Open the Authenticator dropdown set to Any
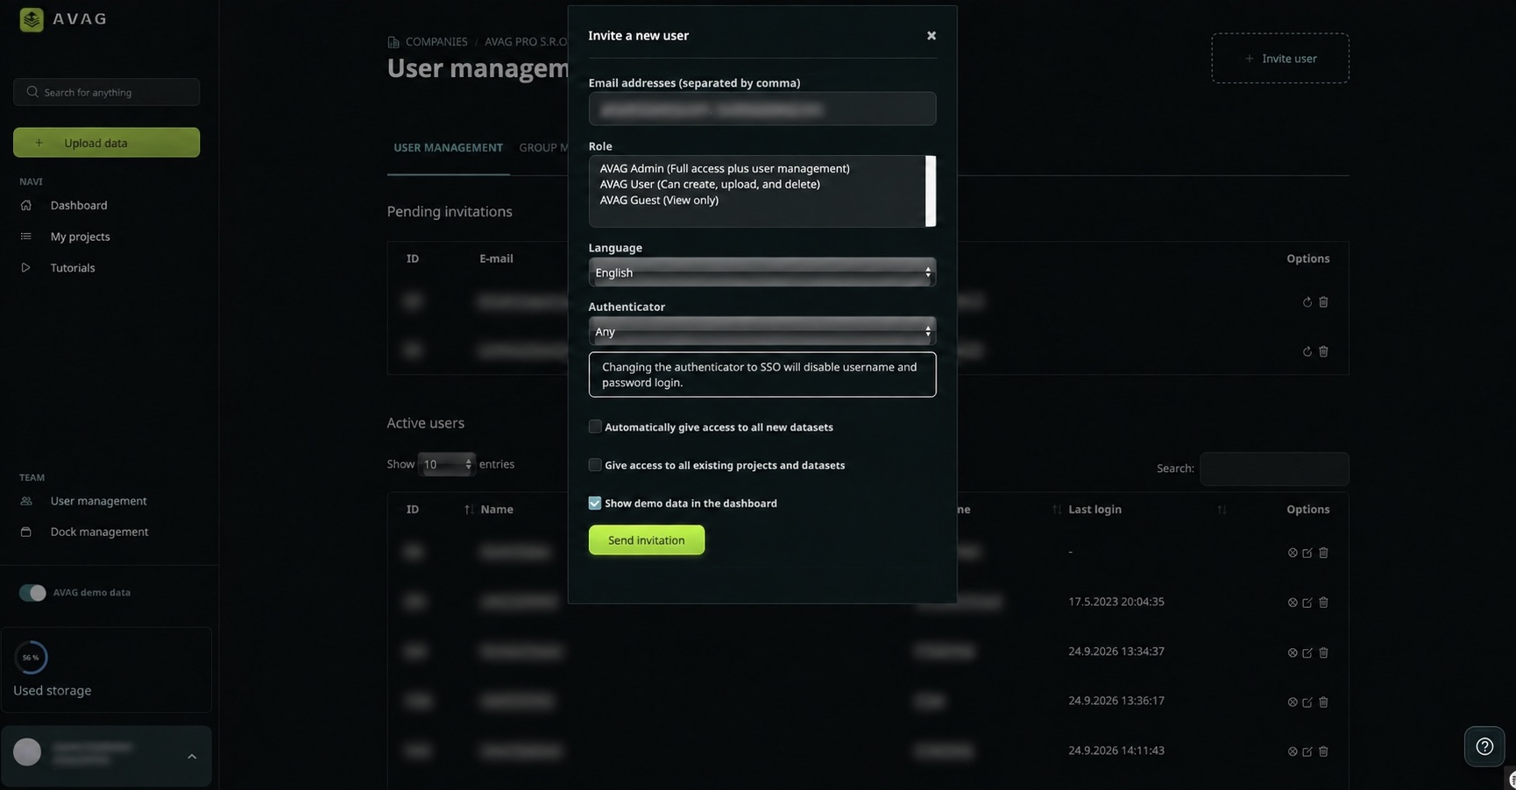This screenshot has height=790, width=1516. [762, 331]
